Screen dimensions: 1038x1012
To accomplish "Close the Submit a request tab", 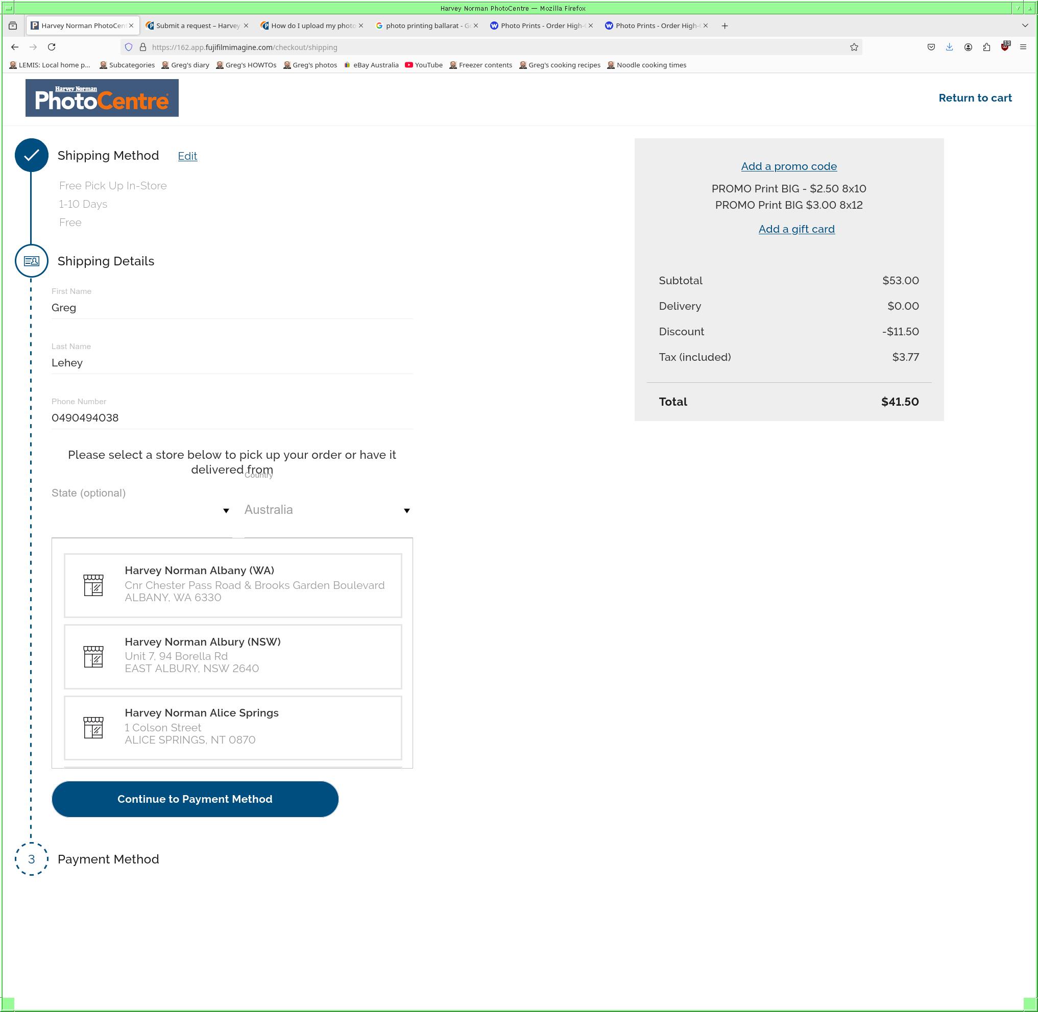I will point(246,26).
